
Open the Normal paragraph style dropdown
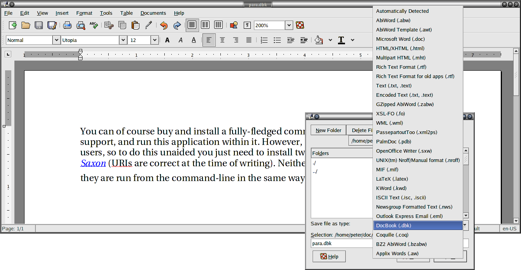coord(56,40)
